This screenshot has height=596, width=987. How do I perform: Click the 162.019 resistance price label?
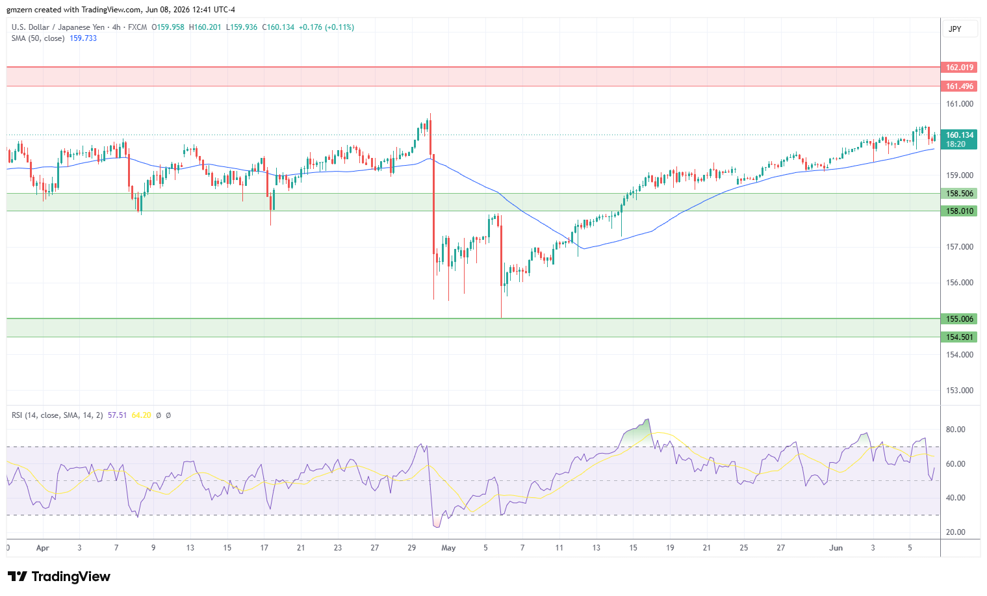pos(959,68)
